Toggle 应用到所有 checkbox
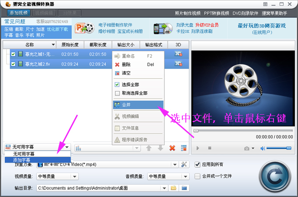Image resolution: width=298 pixels, height=197 pixels. point(198,164)
